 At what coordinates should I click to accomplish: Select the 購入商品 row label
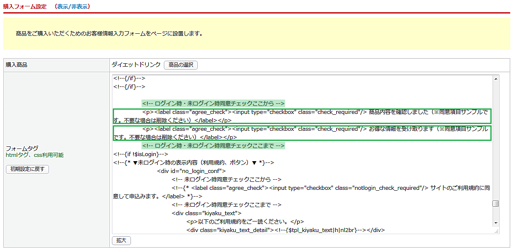pyautogui.click(x=16, y=65)
